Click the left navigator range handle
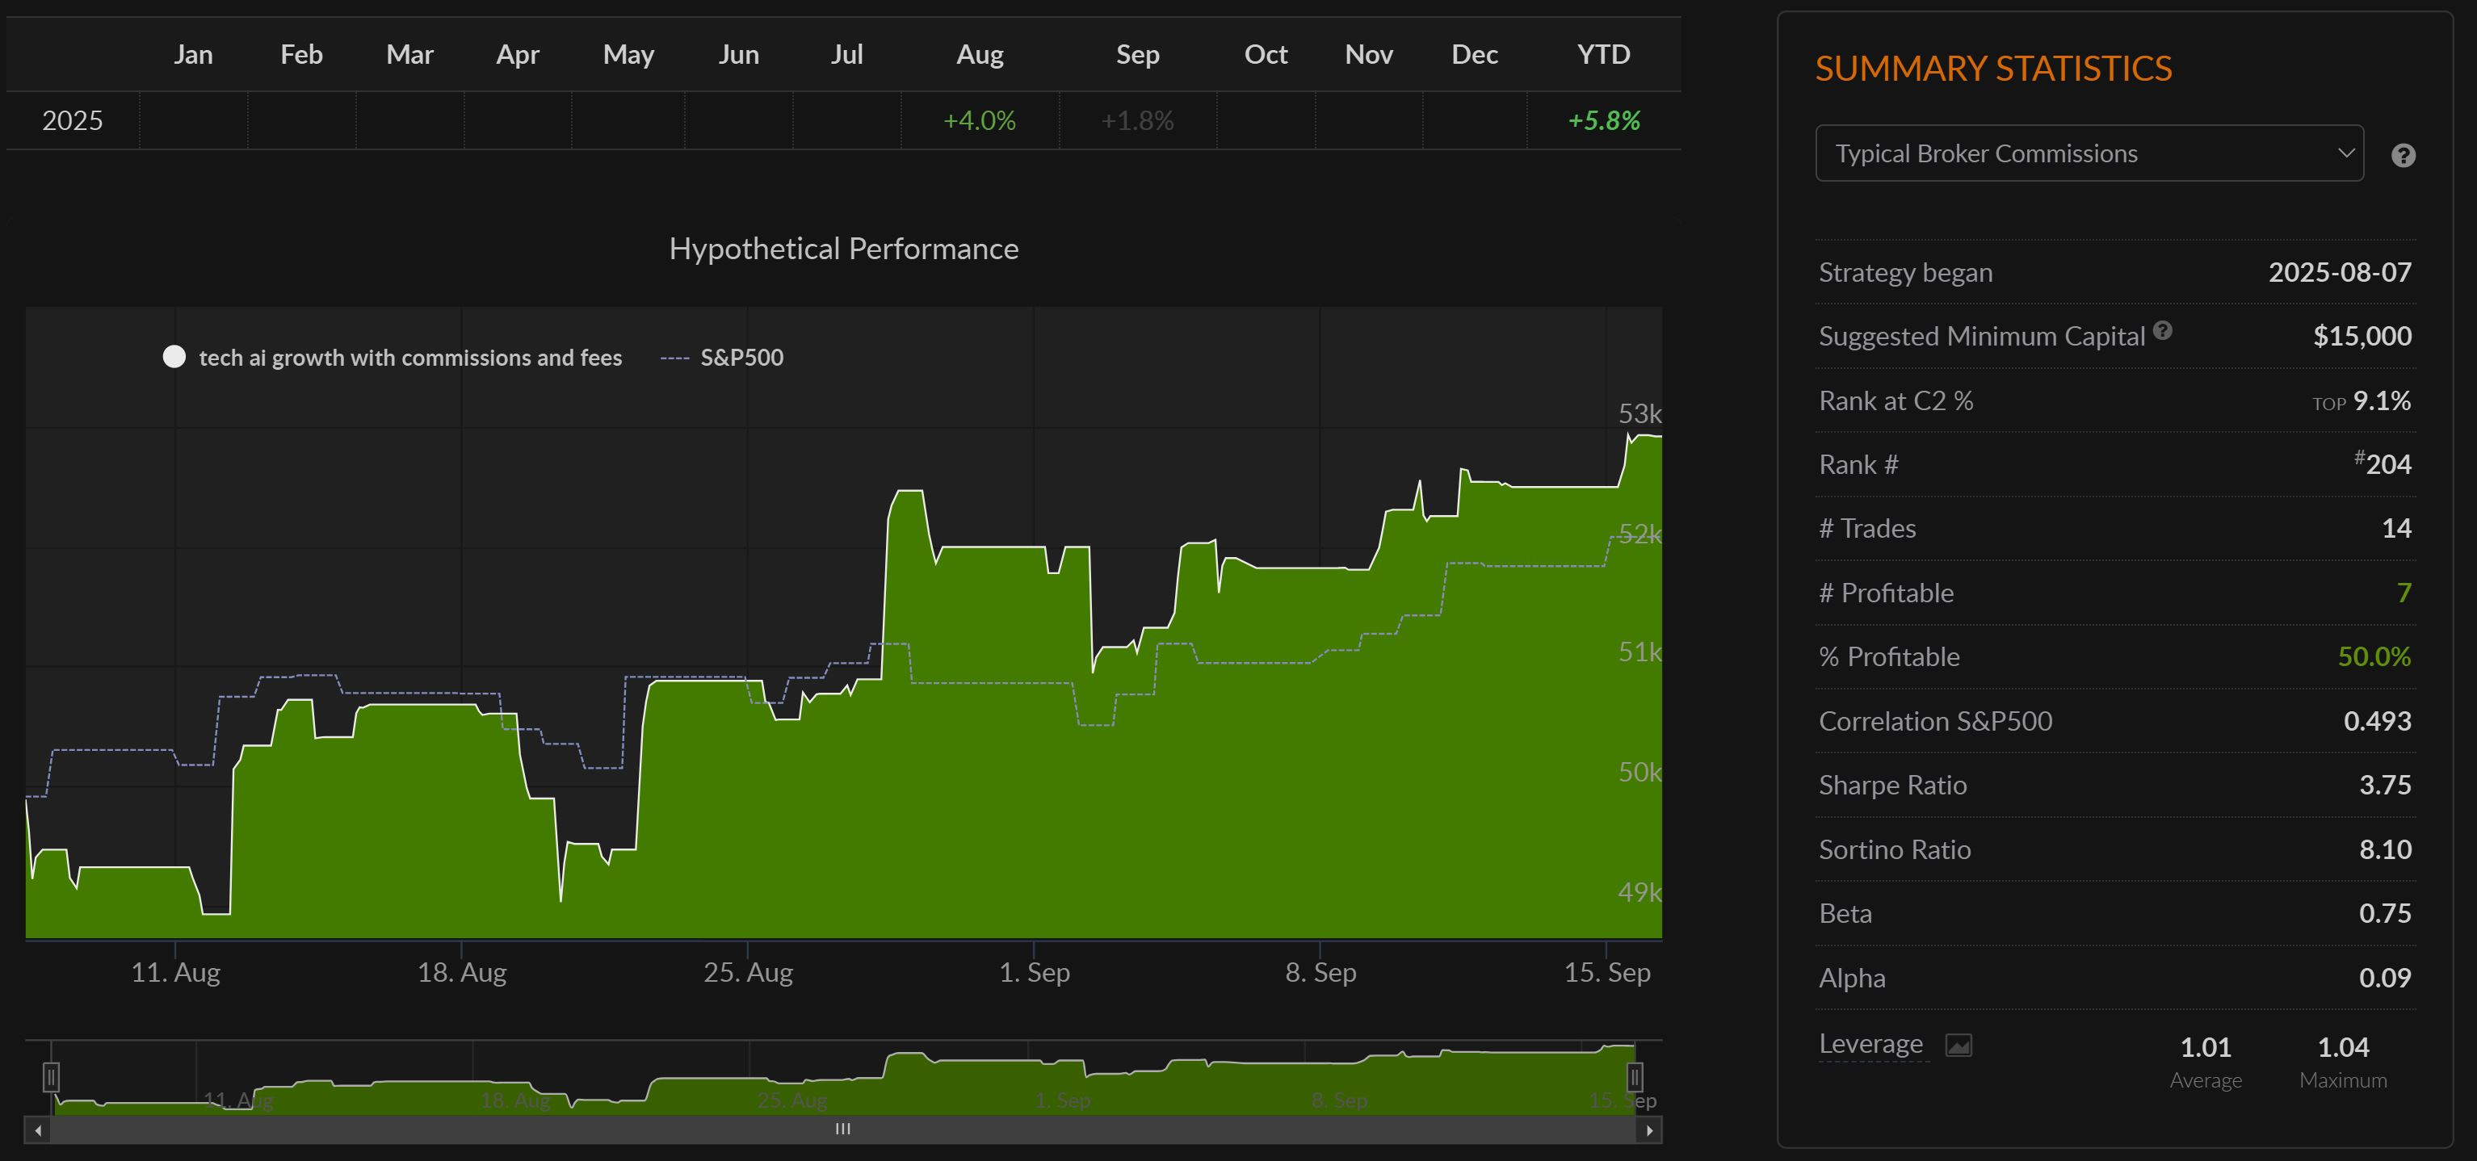Image resolution: width=2477 pixels, height=1161 pixels. (52, 1076)
